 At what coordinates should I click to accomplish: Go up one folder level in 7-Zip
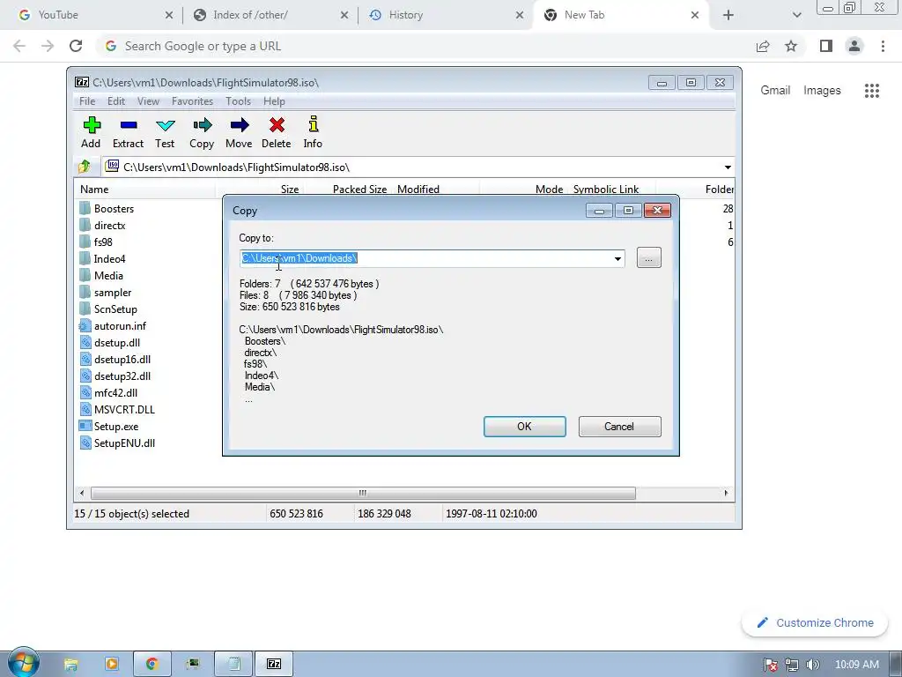click(85, 167)
